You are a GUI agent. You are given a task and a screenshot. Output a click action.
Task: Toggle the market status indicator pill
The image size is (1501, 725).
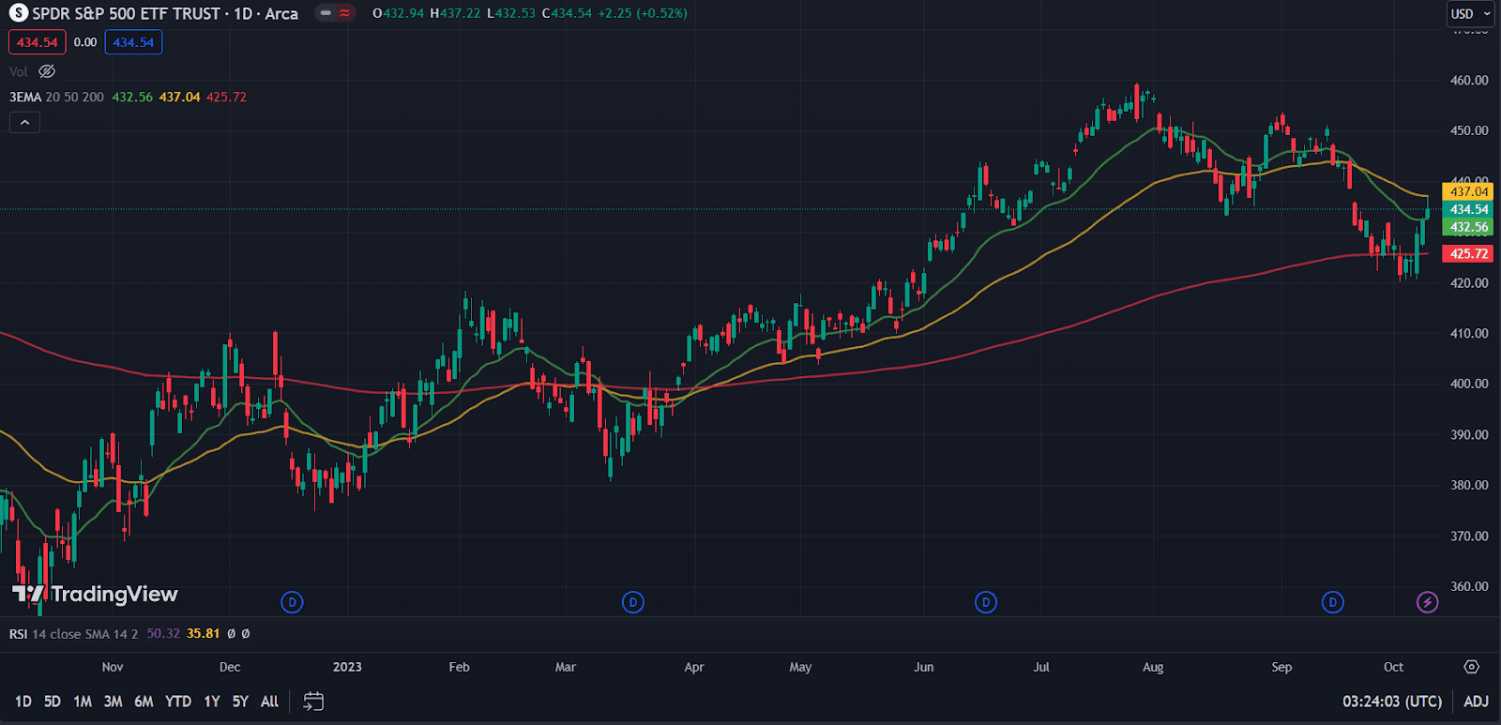(x=335, y=13)
